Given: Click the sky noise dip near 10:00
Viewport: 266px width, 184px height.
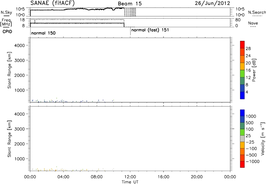Looking at the screenshot, I should (x=113, y=9).
